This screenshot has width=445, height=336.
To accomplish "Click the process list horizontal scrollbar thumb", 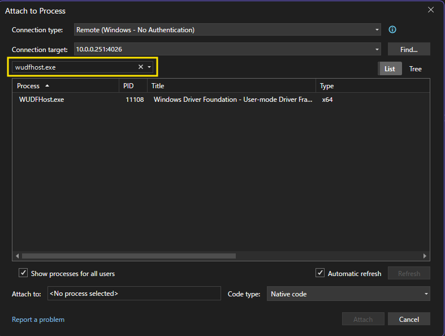I will [x=128, y=256].
